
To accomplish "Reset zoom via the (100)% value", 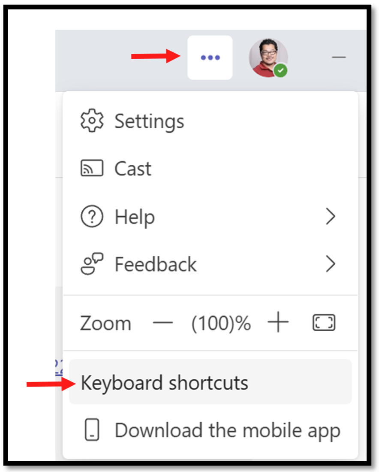I will (x=221, y=324).
